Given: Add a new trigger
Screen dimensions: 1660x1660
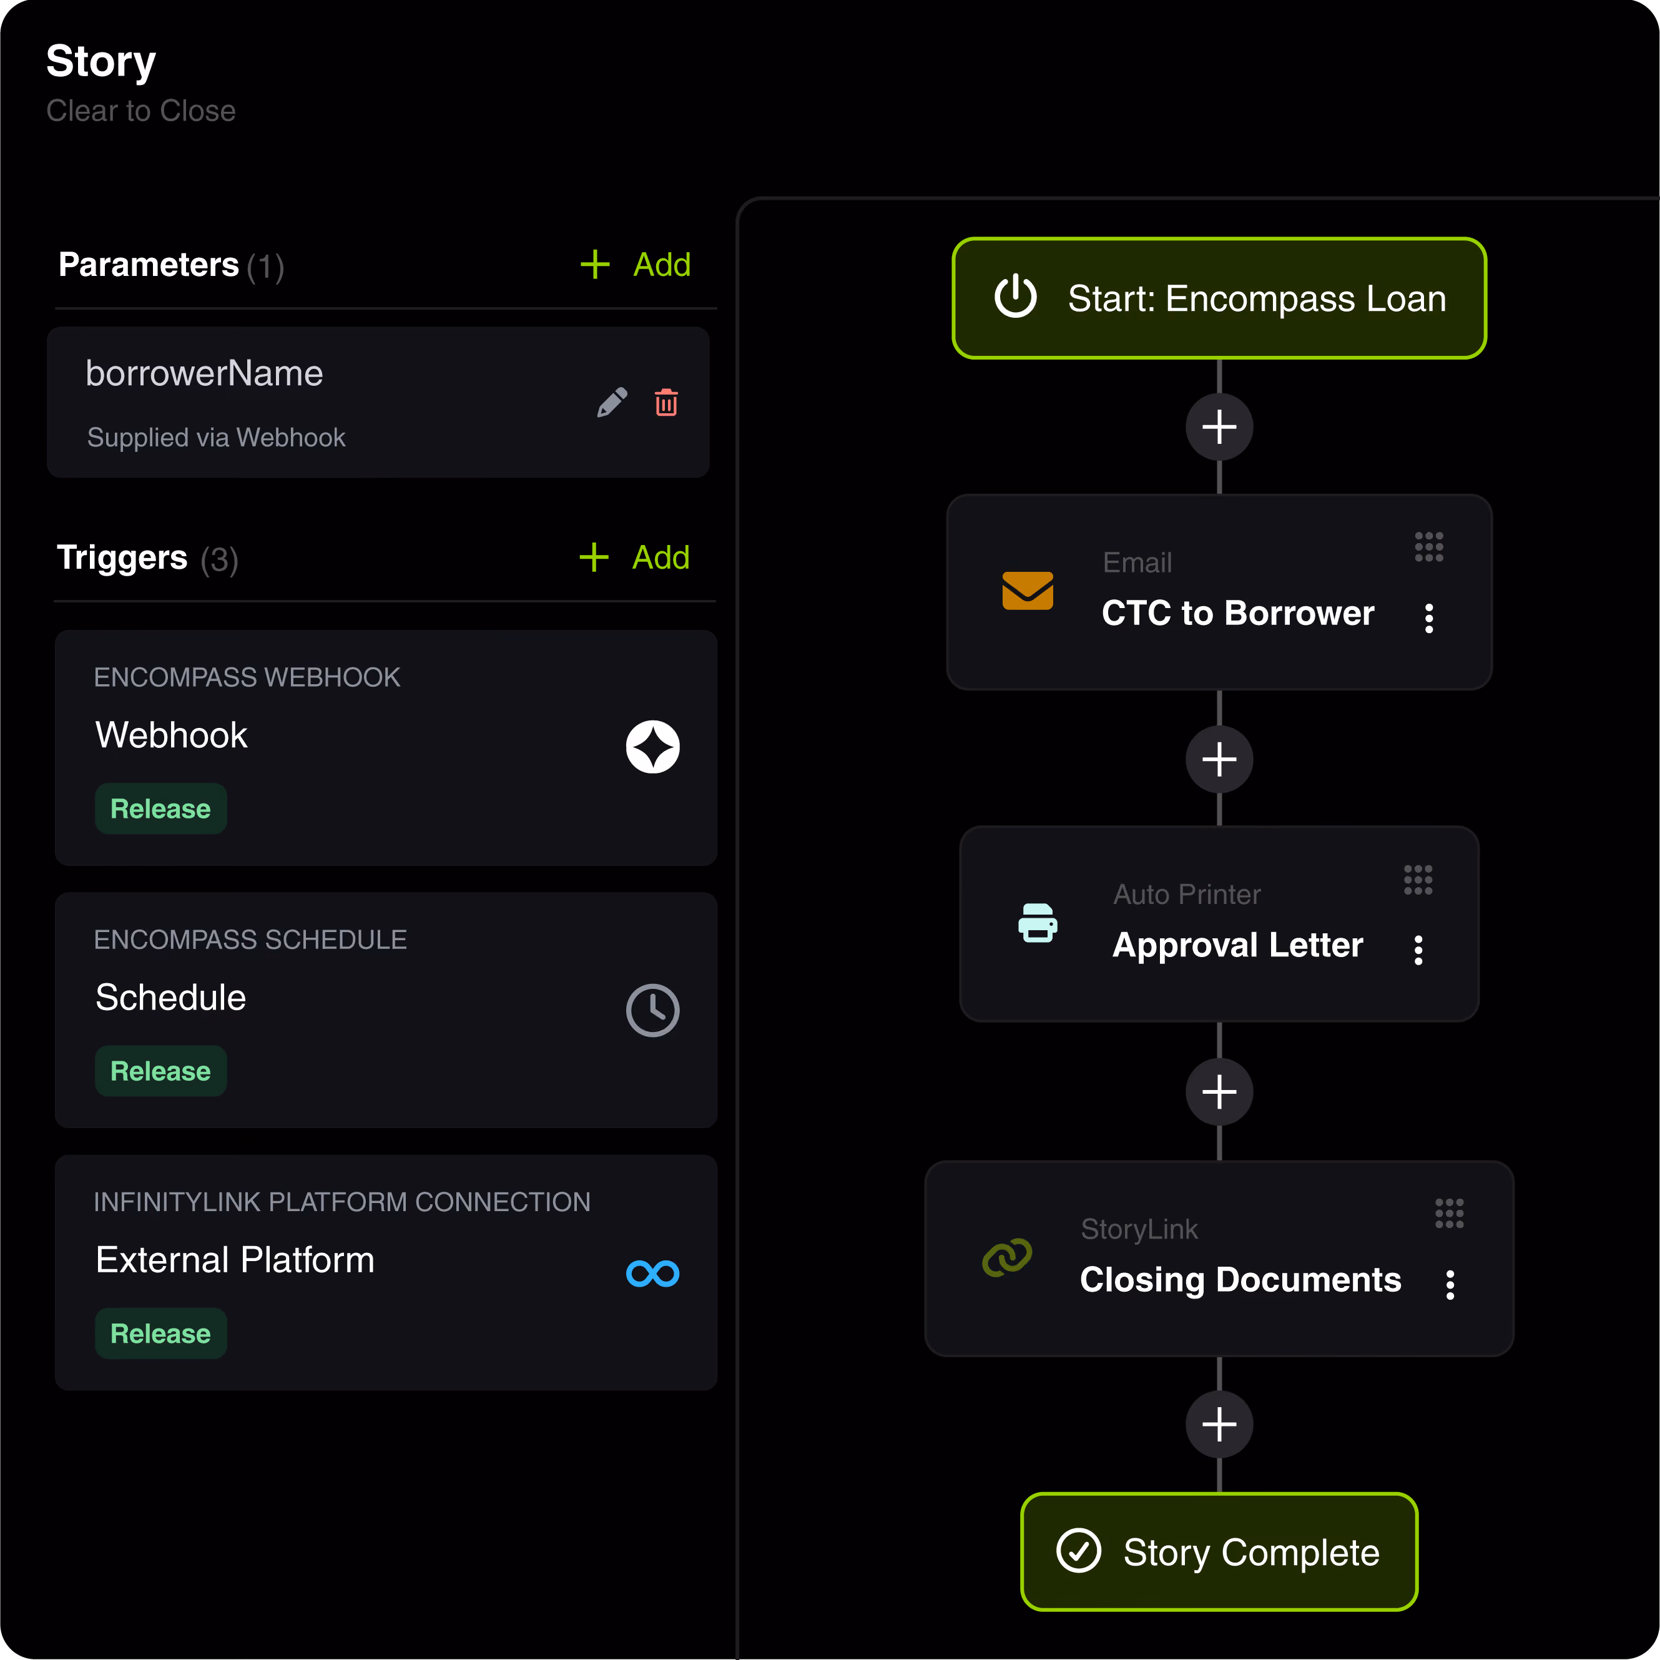Looking at the screenshot, I should [x=635, y=557].
